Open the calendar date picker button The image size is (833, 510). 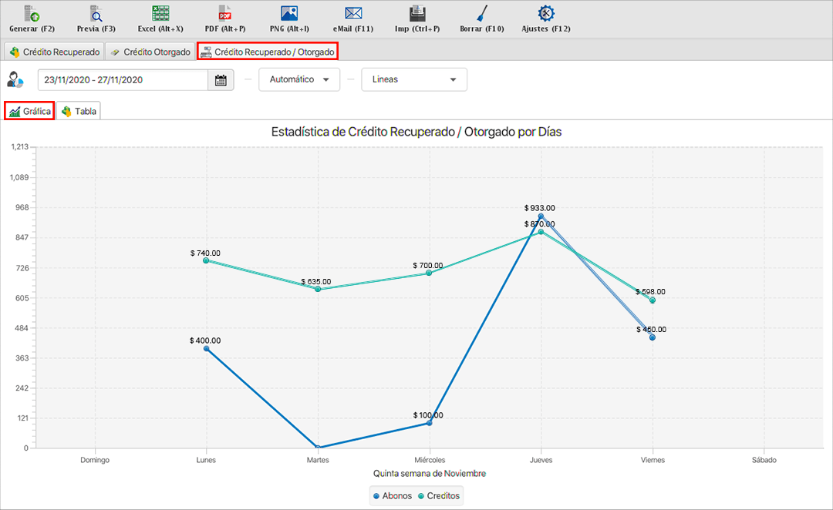pyautogui.click(x=221, y=80)
